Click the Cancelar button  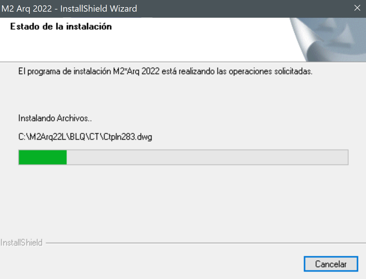[331, 264]
